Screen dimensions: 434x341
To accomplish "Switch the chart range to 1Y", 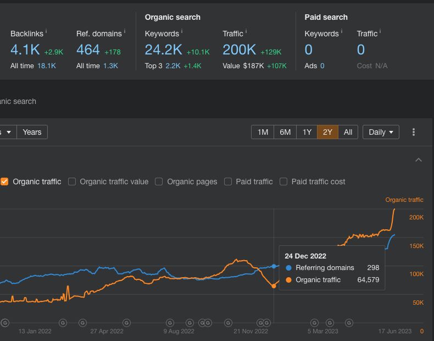I will pos(307,132).
